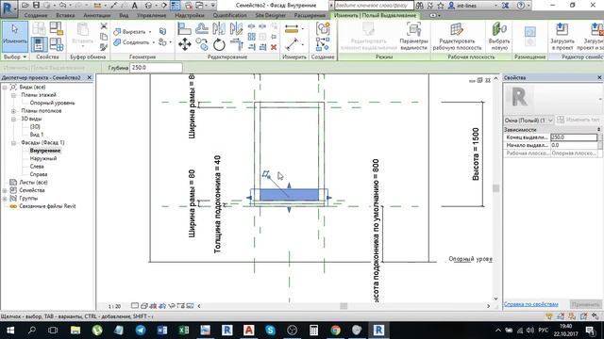Click Загрузить в проект button
This screenshot has height=339, width=604.
[x=562, y=37]
